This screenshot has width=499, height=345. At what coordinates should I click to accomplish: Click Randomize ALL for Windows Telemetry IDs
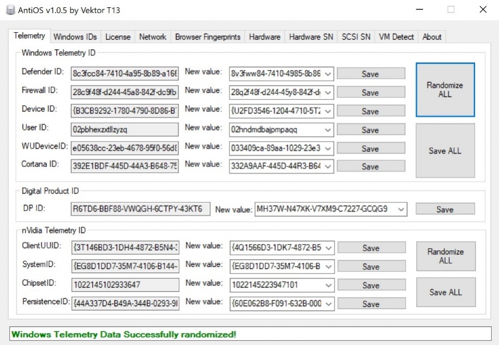pyautogui.click(x=445, y=90)
